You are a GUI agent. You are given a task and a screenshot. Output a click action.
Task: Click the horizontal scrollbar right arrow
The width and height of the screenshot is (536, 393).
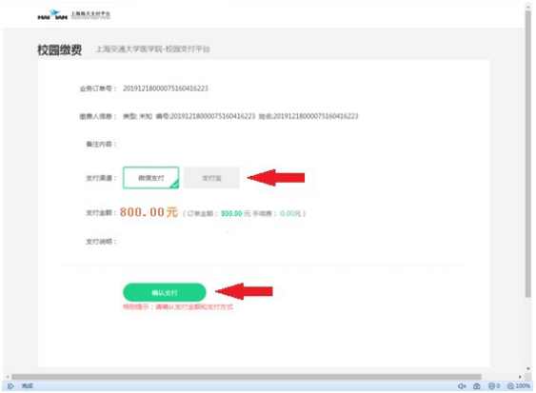[520, 377]
